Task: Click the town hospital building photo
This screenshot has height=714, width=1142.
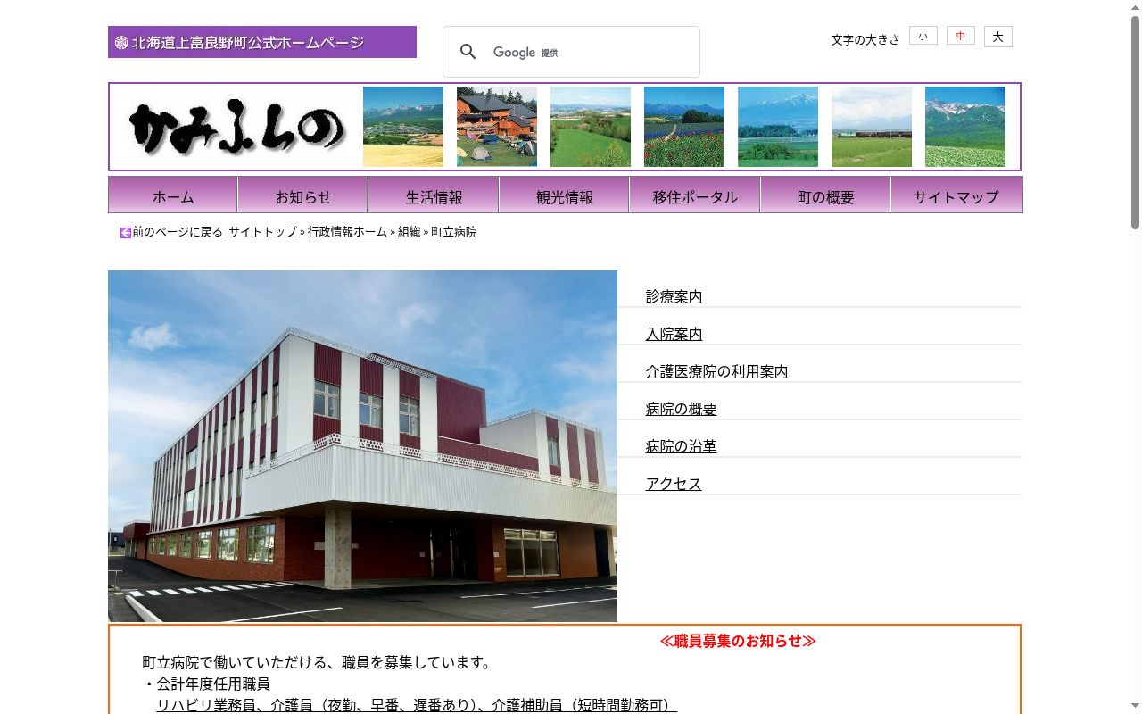Action: [362, 446]
